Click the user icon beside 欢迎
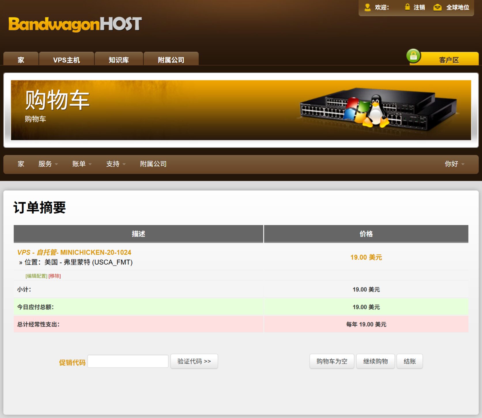 point(367,7)
